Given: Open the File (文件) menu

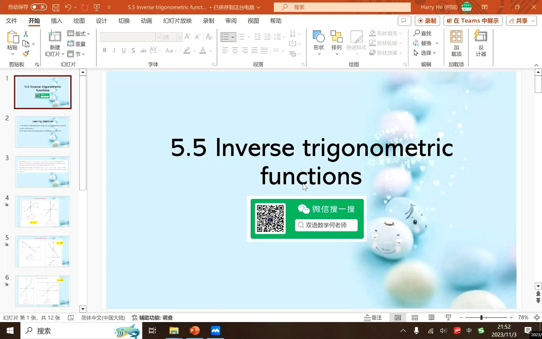Looking at the screenshot, I should (x=11, y=21).
